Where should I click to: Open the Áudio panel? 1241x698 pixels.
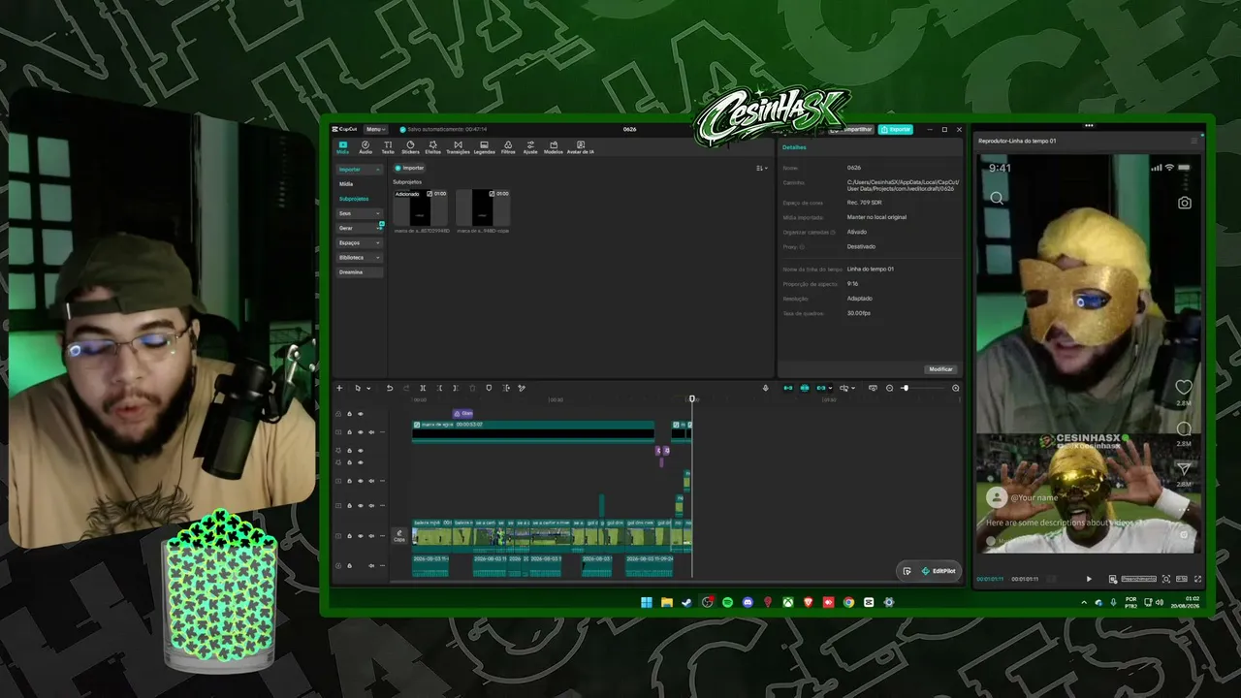coord(366,147)
